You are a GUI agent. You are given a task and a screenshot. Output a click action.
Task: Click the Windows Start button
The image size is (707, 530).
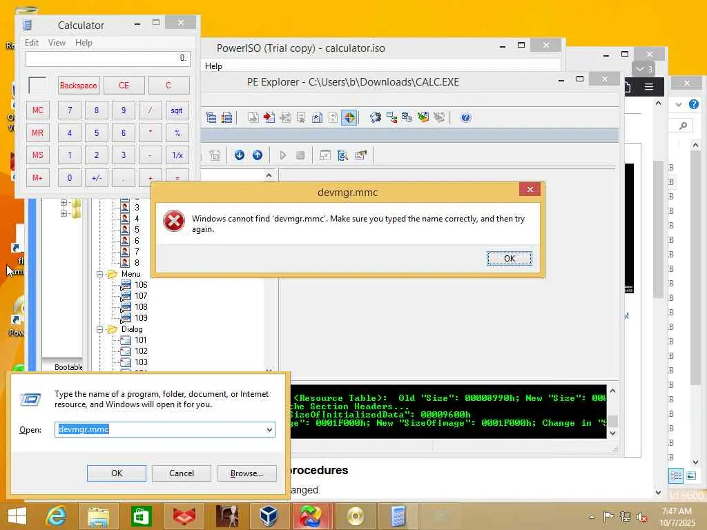17,516
